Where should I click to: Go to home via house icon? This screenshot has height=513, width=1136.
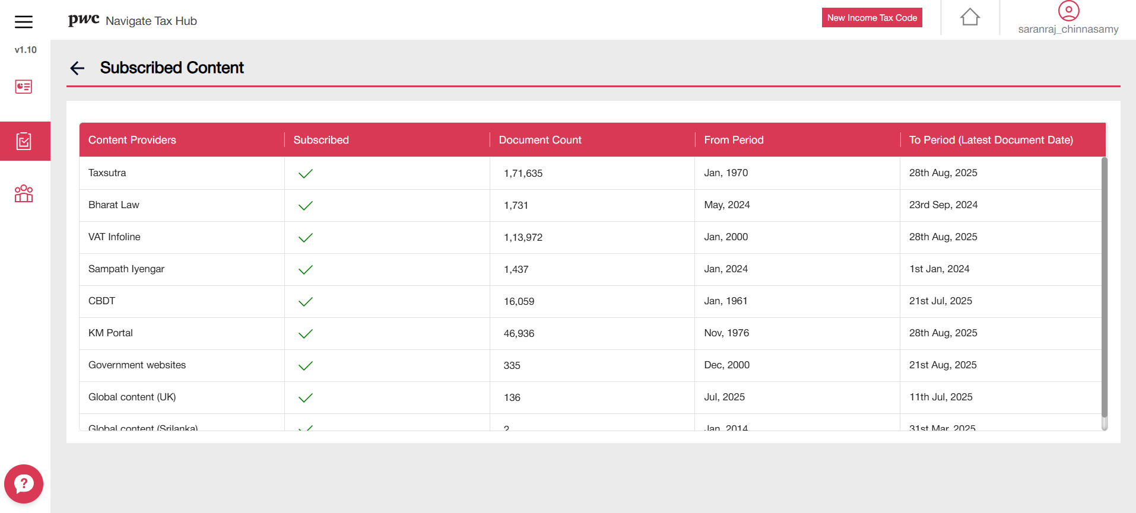coord(970,17)
